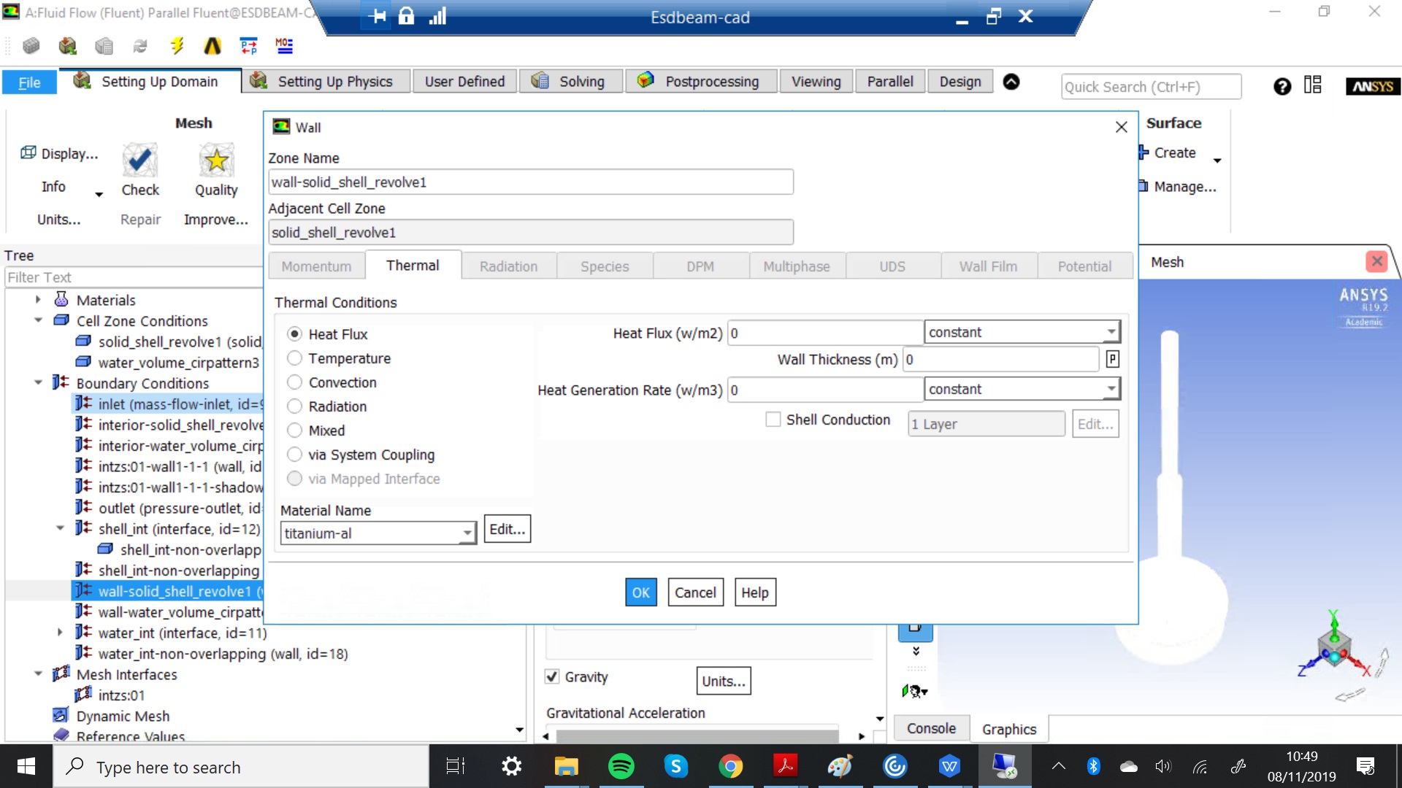
Task: Open the Heat Flux constant dropdown
Action: click(x=1111, y=332)
